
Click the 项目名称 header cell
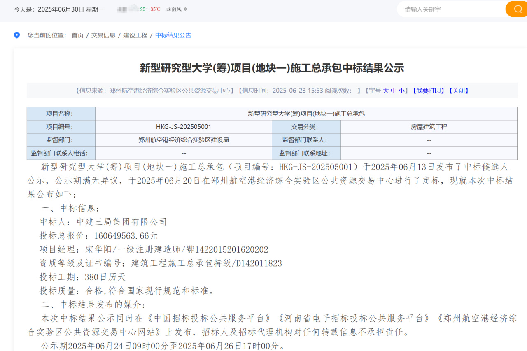click(x=61, y=114)
